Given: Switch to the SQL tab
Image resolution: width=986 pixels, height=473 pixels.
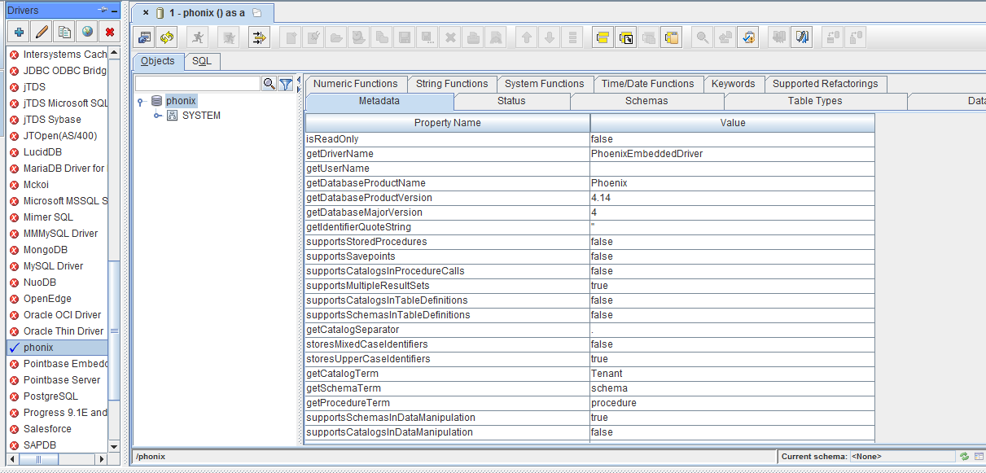Looking at the screenshot, I should coord(201,62).
